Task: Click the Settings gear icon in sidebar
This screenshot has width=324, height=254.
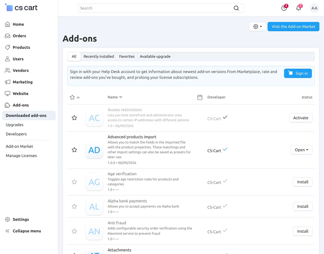Action: point(8,220)
